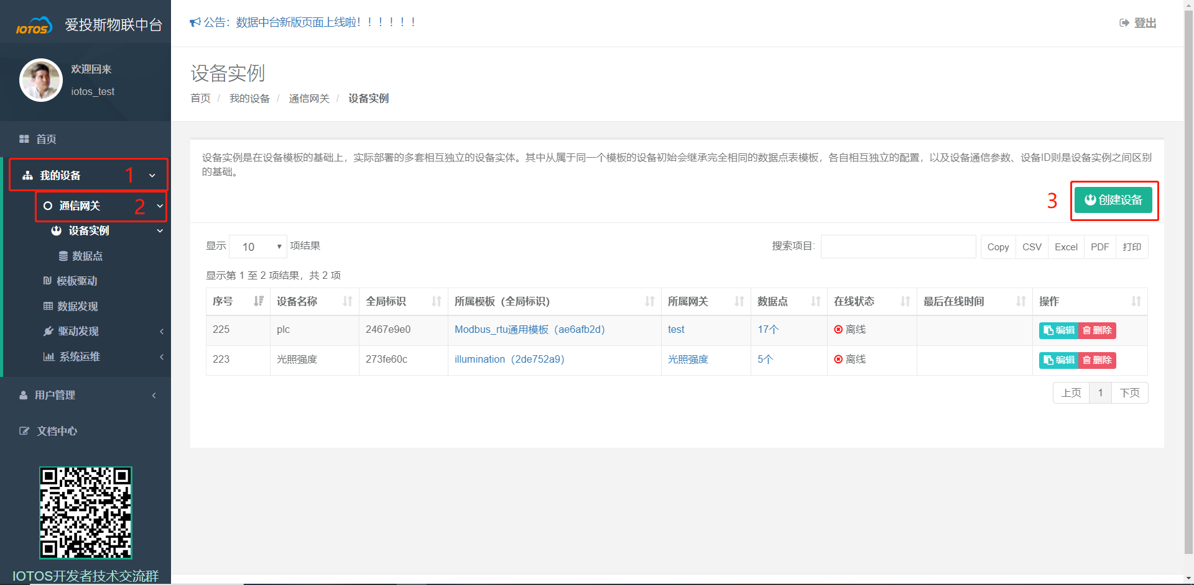Collapse the 我的设备 chevron
The height and width of the screenshot is (585, 1194).
[x=152, y=175]
